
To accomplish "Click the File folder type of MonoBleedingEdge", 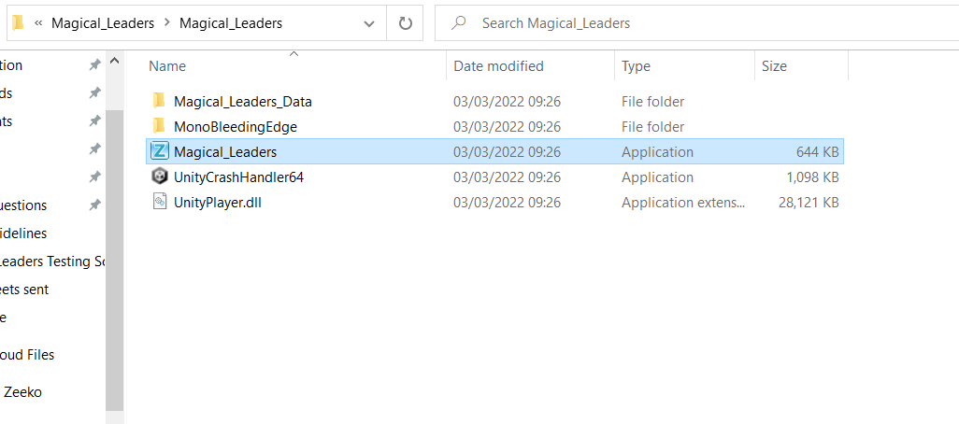I will (x=652, y=127).
